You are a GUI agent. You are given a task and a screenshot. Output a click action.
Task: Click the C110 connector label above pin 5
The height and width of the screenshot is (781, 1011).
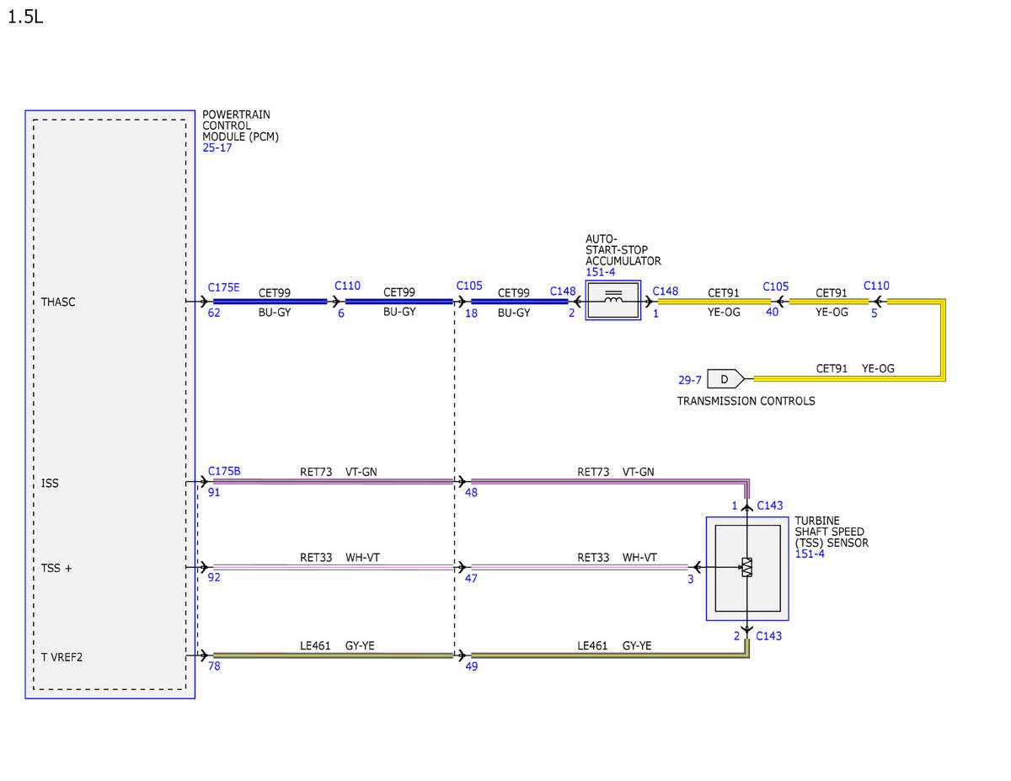click(x=876, y=286)
